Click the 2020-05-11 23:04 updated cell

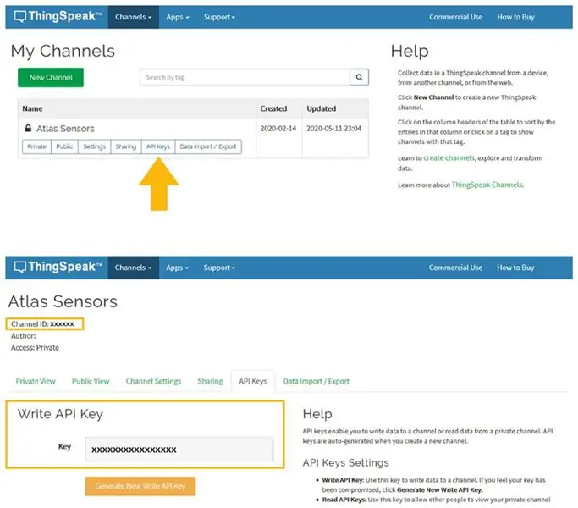(x=334, y=129)
